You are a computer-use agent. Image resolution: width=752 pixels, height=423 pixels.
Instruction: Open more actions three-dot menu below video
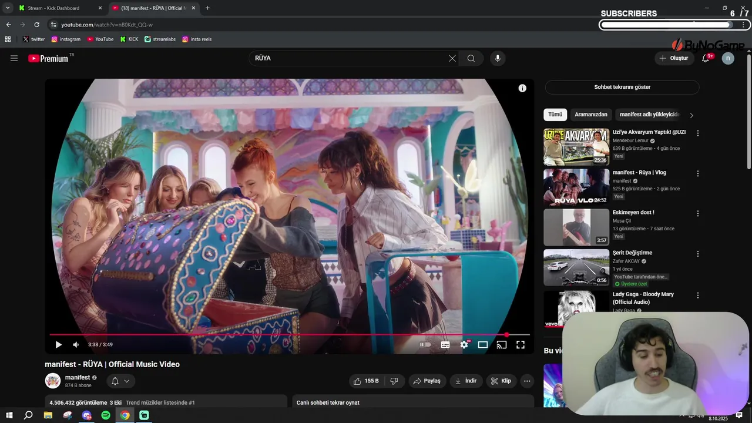(527, 381)
